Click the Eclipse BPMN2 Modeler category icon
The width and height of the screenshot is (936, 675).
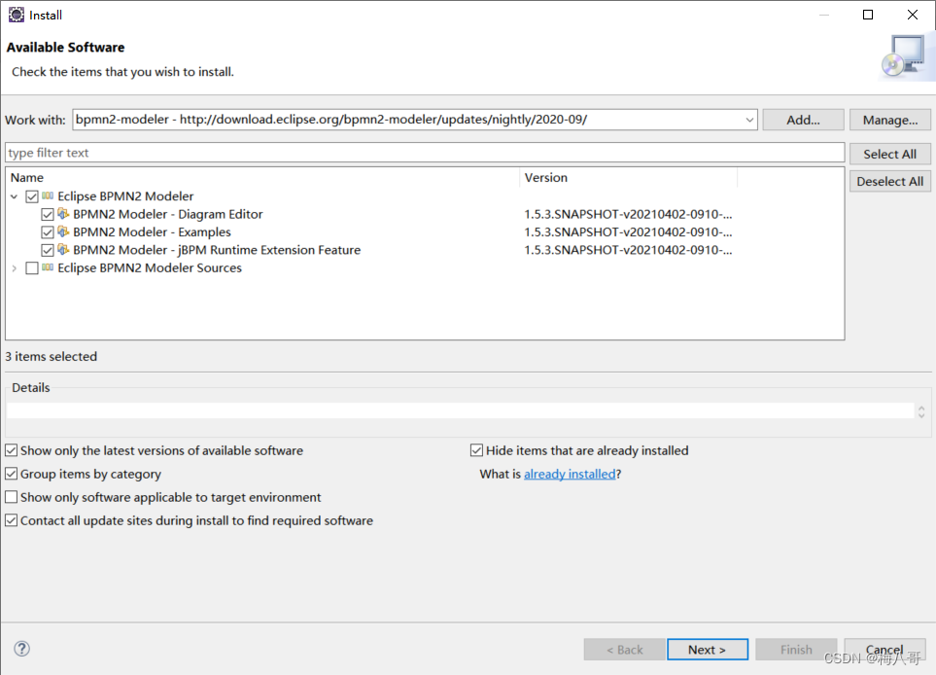tap(46, 195)
